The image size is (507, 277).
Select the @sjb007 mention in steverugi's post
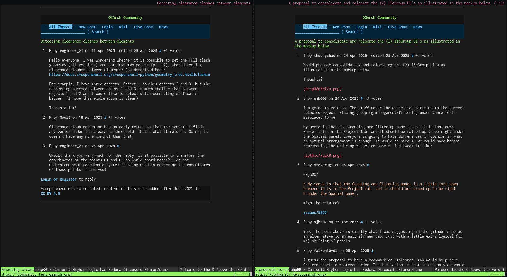click(311, 174)
